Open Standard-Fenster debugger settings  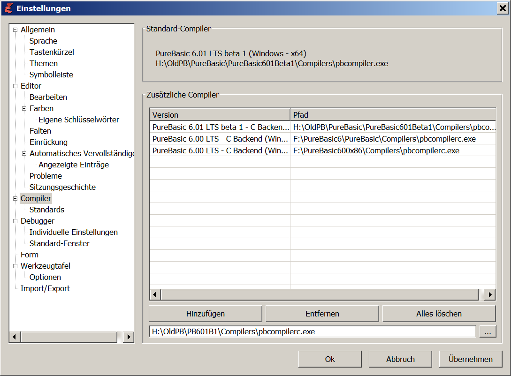59,243
